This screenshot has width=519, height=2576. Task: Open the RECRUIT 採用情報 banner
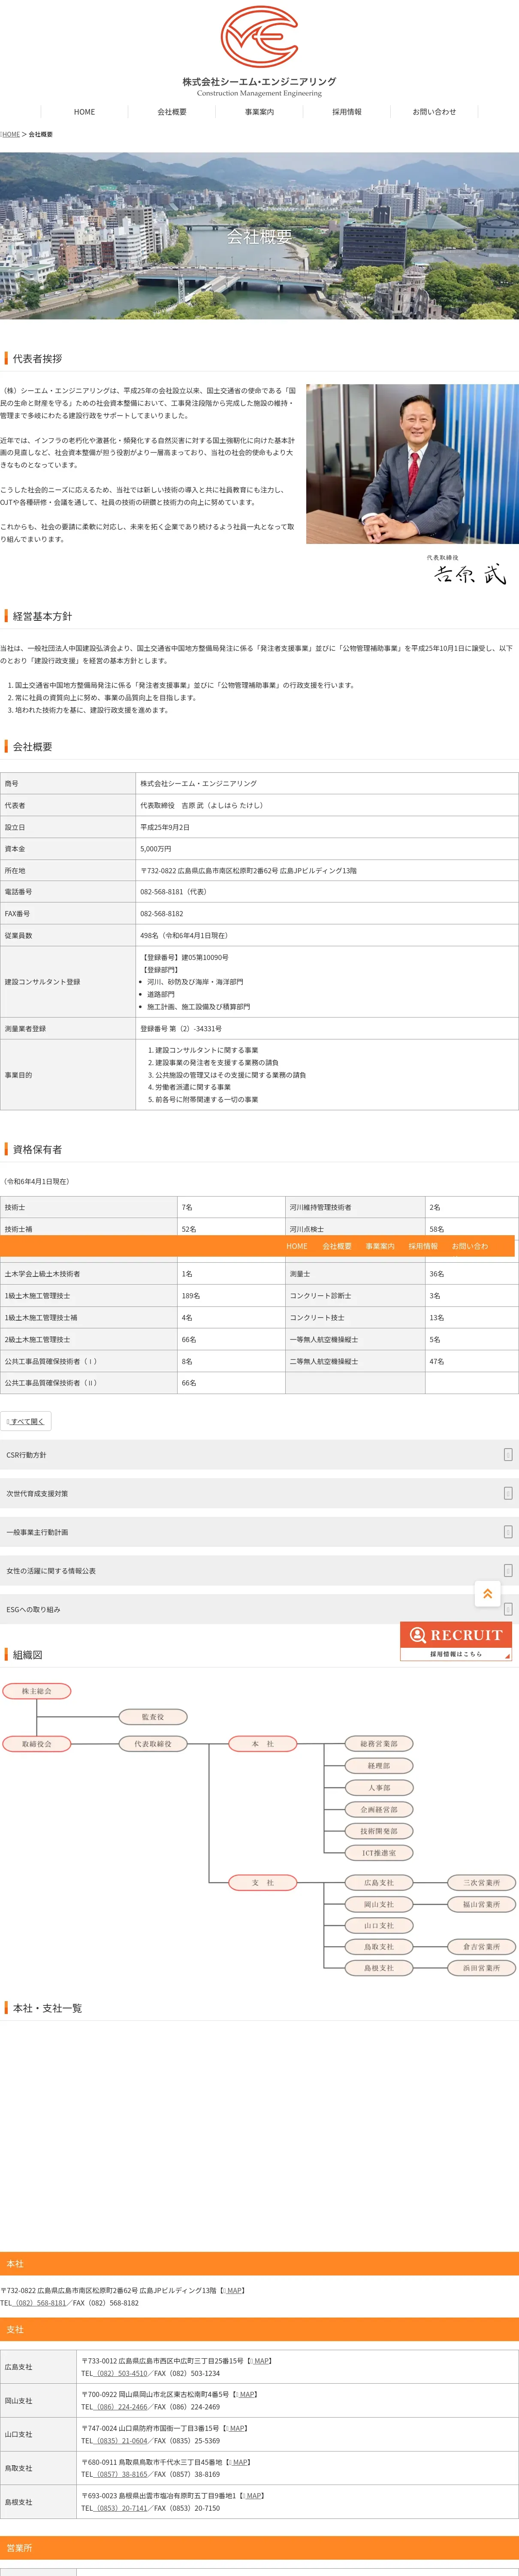tap(456, 1641)
